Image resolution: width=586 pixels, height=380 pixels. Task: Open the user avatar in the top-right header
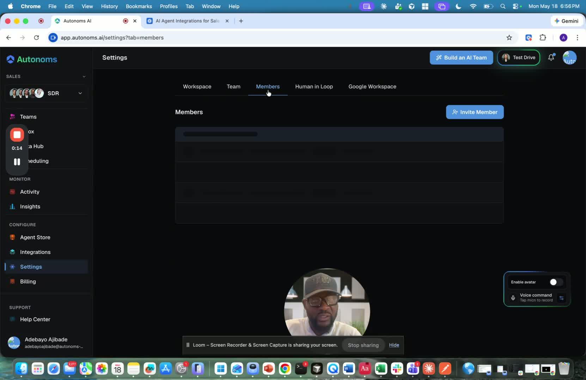(x=569, y=57)
